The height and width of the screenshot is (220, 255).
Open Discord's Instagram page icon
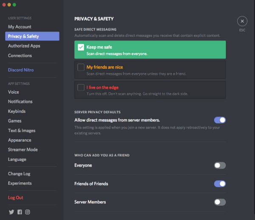pos(28,212)
